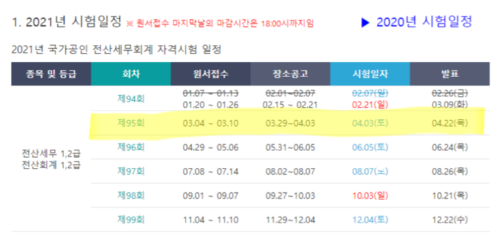The image size is (498, 245).
Task: Click the 06.24(목) announcement date
Action: point(450,147)
